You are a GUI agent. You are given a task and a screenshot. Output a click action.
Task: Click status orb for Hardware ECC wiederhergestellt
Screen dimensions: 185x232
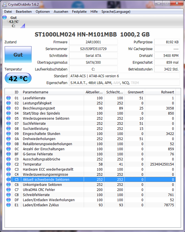8,169
